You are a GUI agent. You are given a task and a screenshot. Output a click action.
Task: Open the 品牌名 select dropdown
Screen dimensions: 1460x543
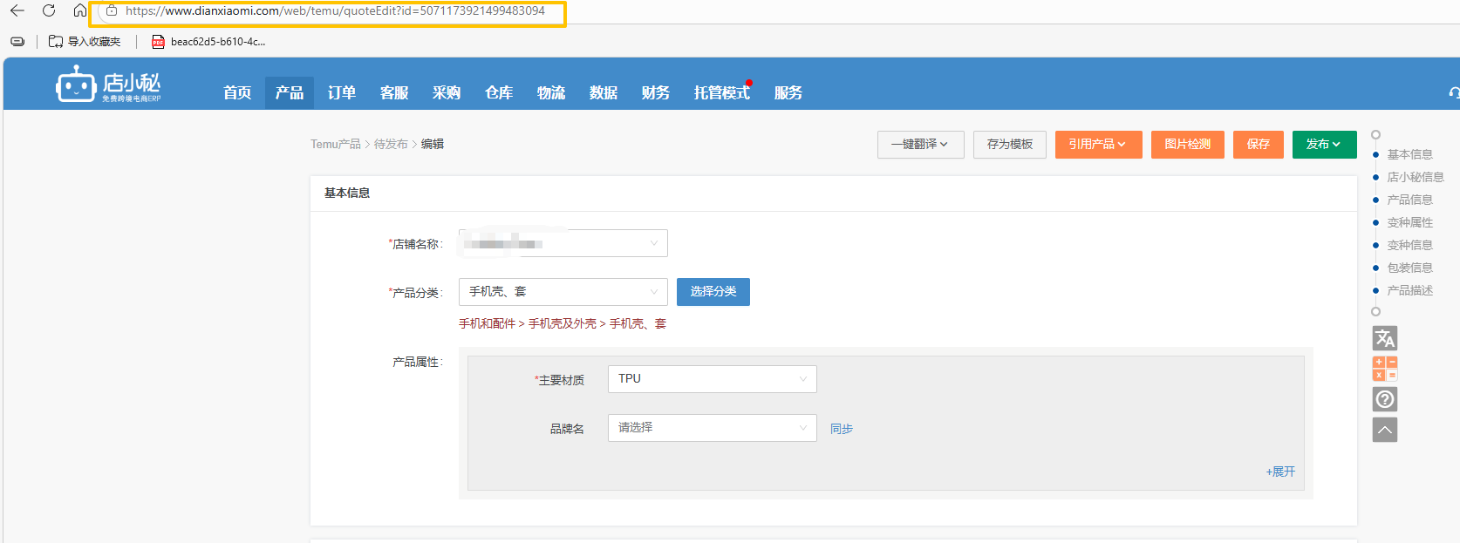coord(712,428)
